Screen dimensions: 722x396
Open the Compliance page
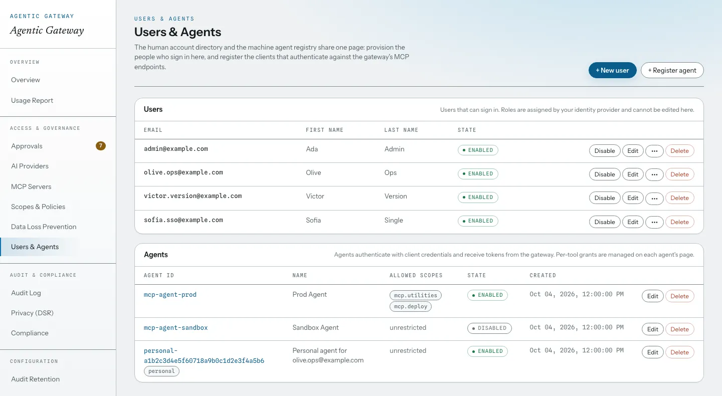coord(58,333)
